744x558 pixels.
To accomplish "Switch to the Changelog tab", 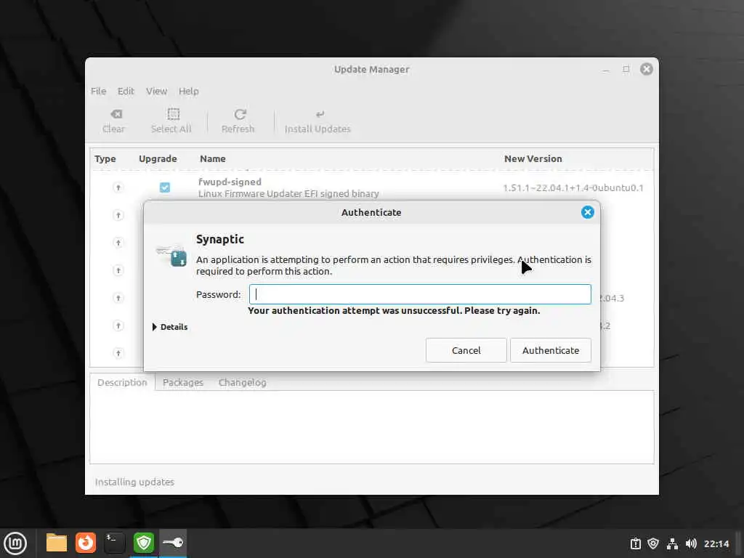I will tap(242, 382).
